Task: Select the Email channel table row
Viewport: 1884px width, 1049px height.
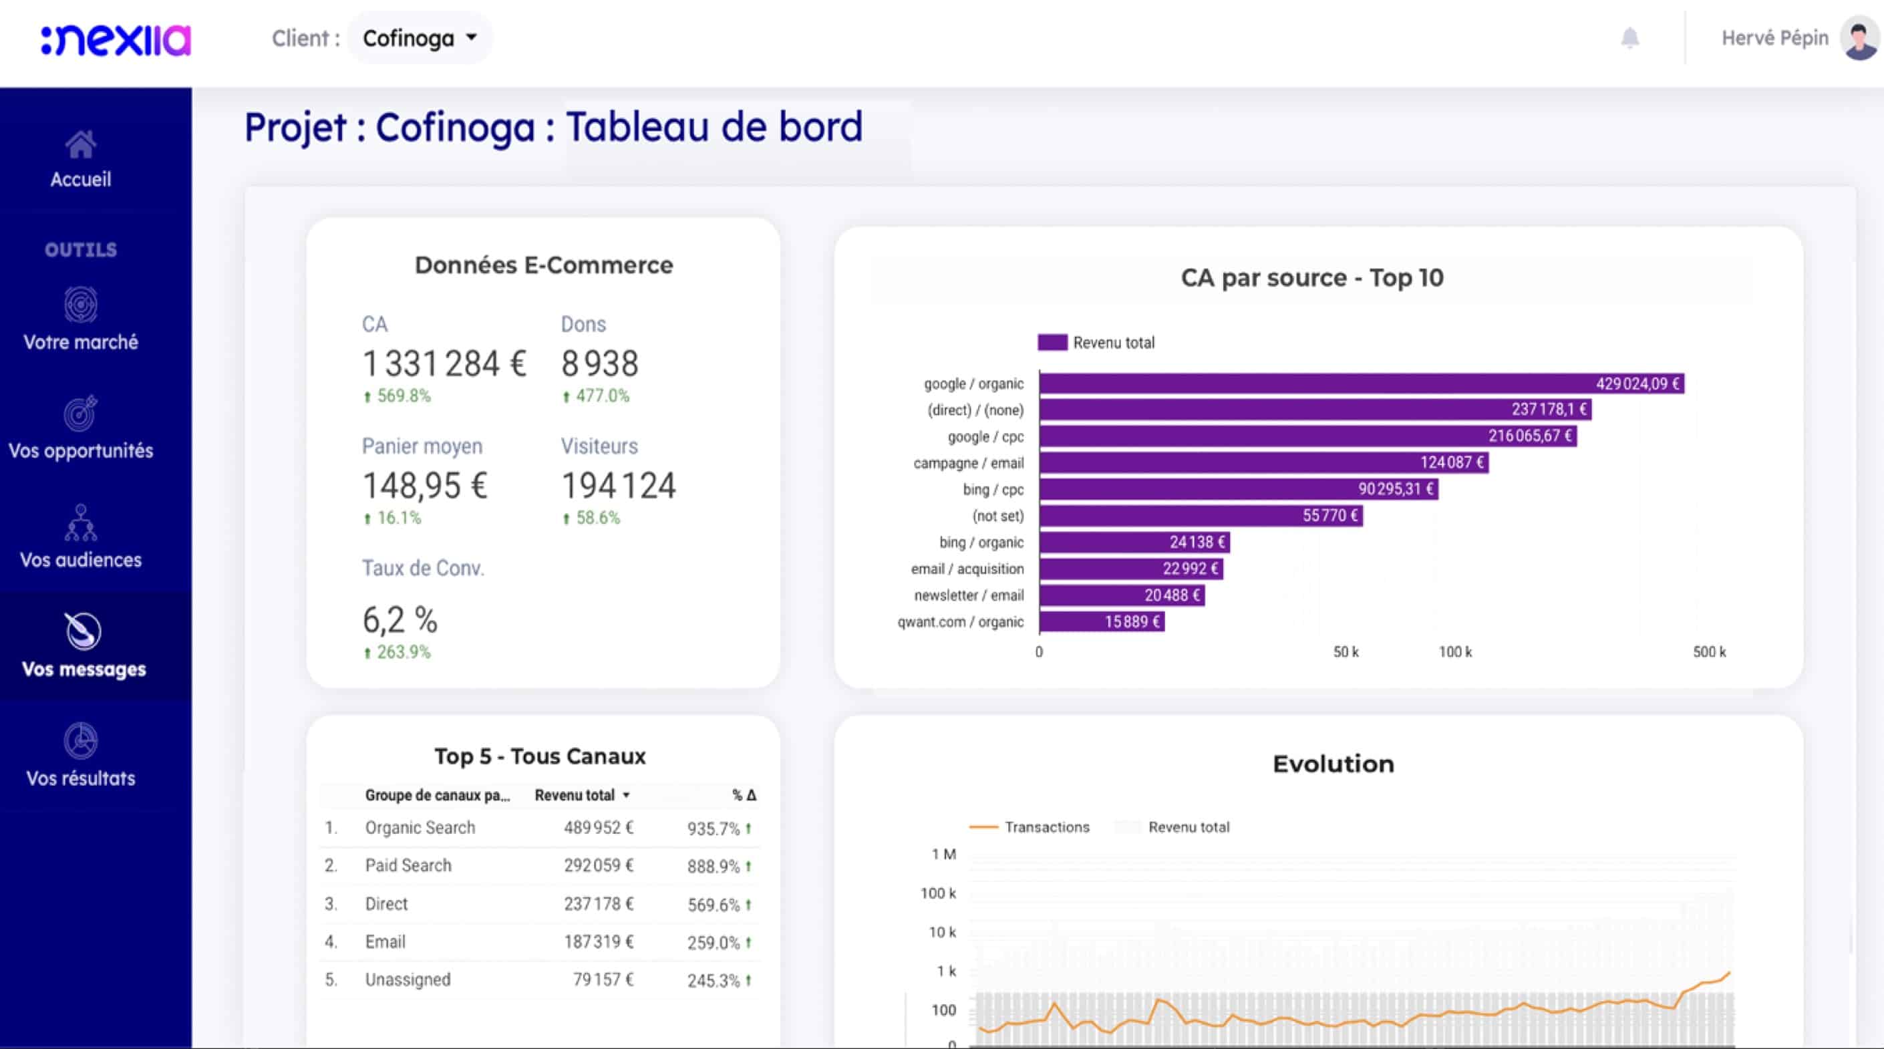Action: 540,942
